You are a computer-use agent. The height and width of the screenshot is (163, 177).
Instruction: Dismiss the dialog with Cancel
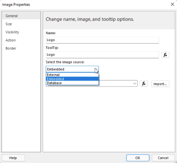tap(163, 158)
